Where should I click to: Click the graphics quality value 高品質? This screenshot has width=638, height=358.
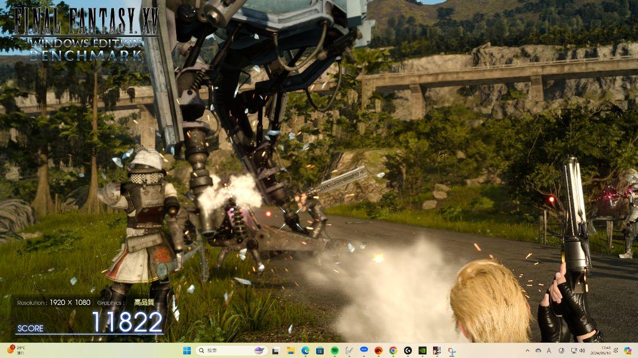click(144, 303)
